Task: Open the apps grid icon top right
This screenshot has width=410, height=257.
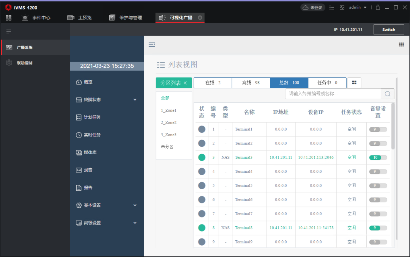Action: coord(401,44)
